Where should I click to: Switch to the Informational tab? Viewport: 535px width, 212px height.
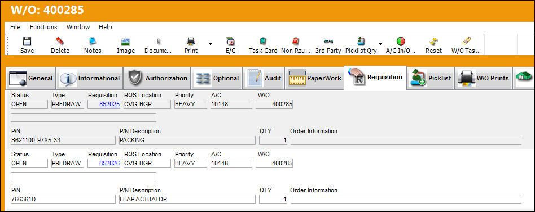[90, 79]
